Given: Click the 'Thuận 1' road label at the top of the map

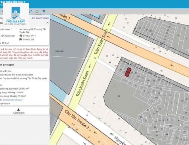Looking at the screenshot, I should [64, 17].
